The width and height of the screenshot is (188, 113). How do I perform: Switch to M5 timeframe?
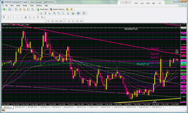pos(53,21)
